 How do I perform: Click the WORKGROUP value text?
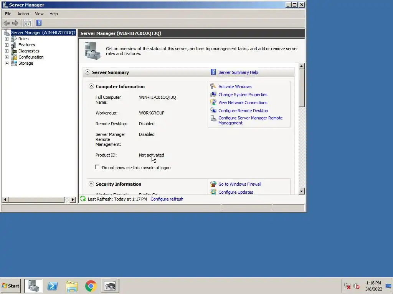(152, 113)
